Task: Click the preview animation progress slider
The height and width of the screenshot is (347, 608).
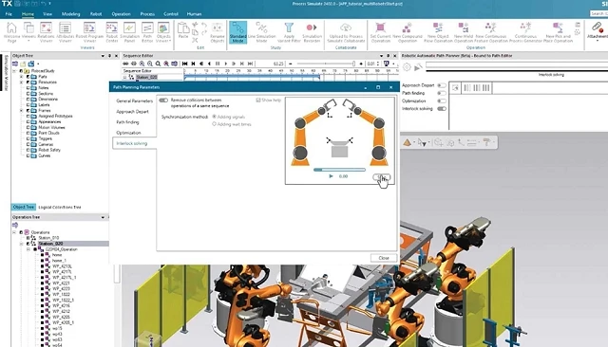Action: coord(339,170)
